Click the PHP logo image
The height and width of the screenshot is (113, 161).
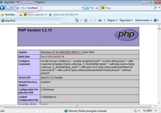[126, 35]
